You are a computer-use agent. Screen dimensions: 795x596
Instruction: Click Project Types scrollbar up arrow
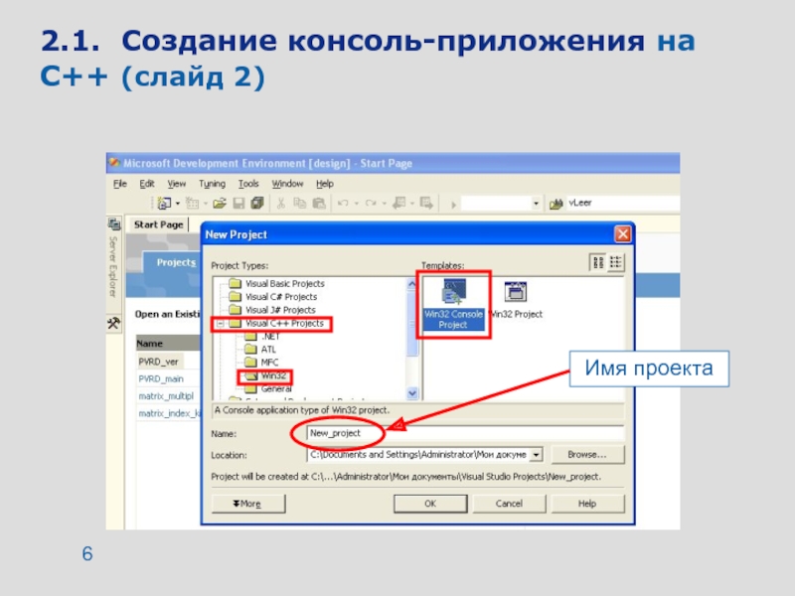[x=412, y=284]
